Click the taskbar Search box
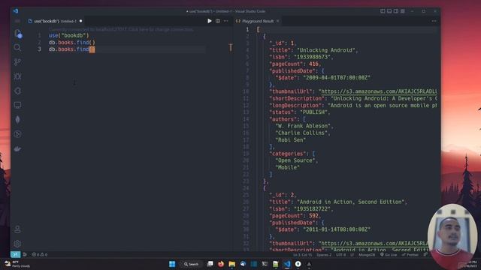 coord(191,264)
